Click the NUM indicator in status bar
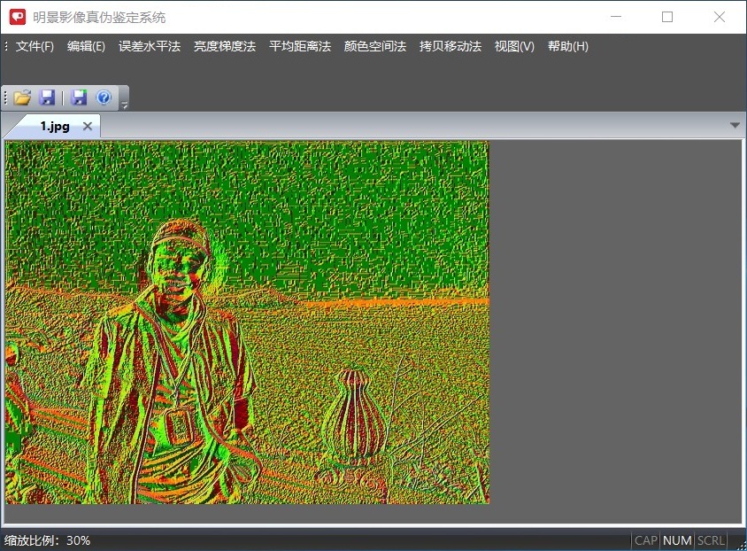This screenshot has width=747, height=551. [x=677, y=540]
